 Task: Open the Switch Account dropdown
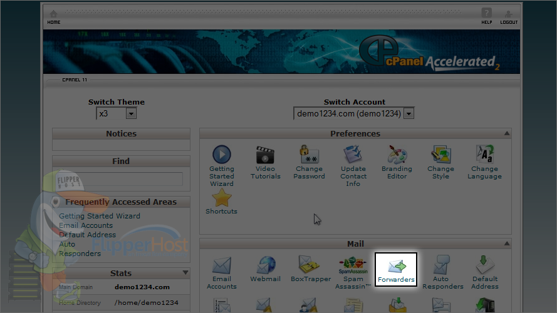point(354,113)
